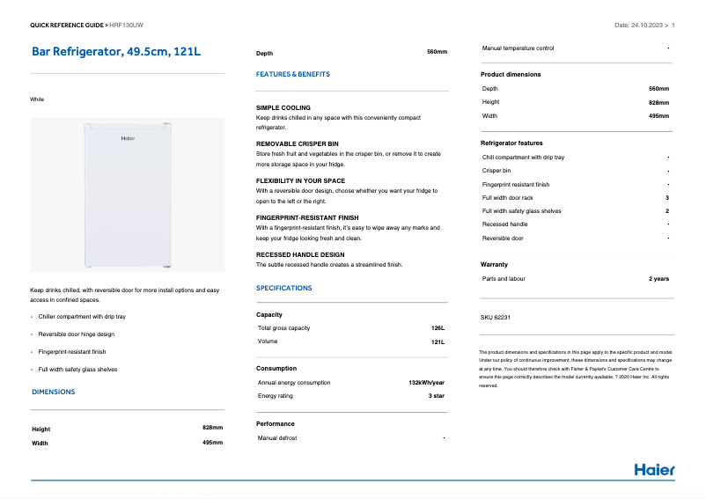Click the Haier brand mark on the fridge
The image size is (706, 499).
point(128,138)
